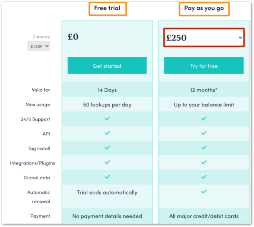This screenshot has width=254, height=227.
Task: Open the £250 balance amount dropdown
Action: 204,38
